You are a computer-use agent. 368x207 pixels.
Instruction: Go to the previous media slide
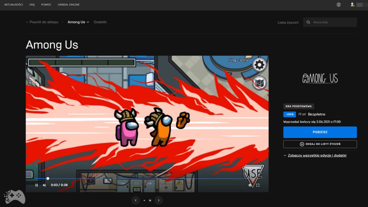tap(135, 201)
